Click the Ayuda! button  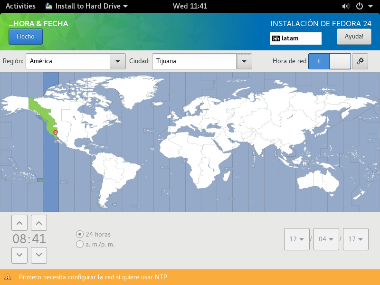pyautogui.click(x=354, y=37)
